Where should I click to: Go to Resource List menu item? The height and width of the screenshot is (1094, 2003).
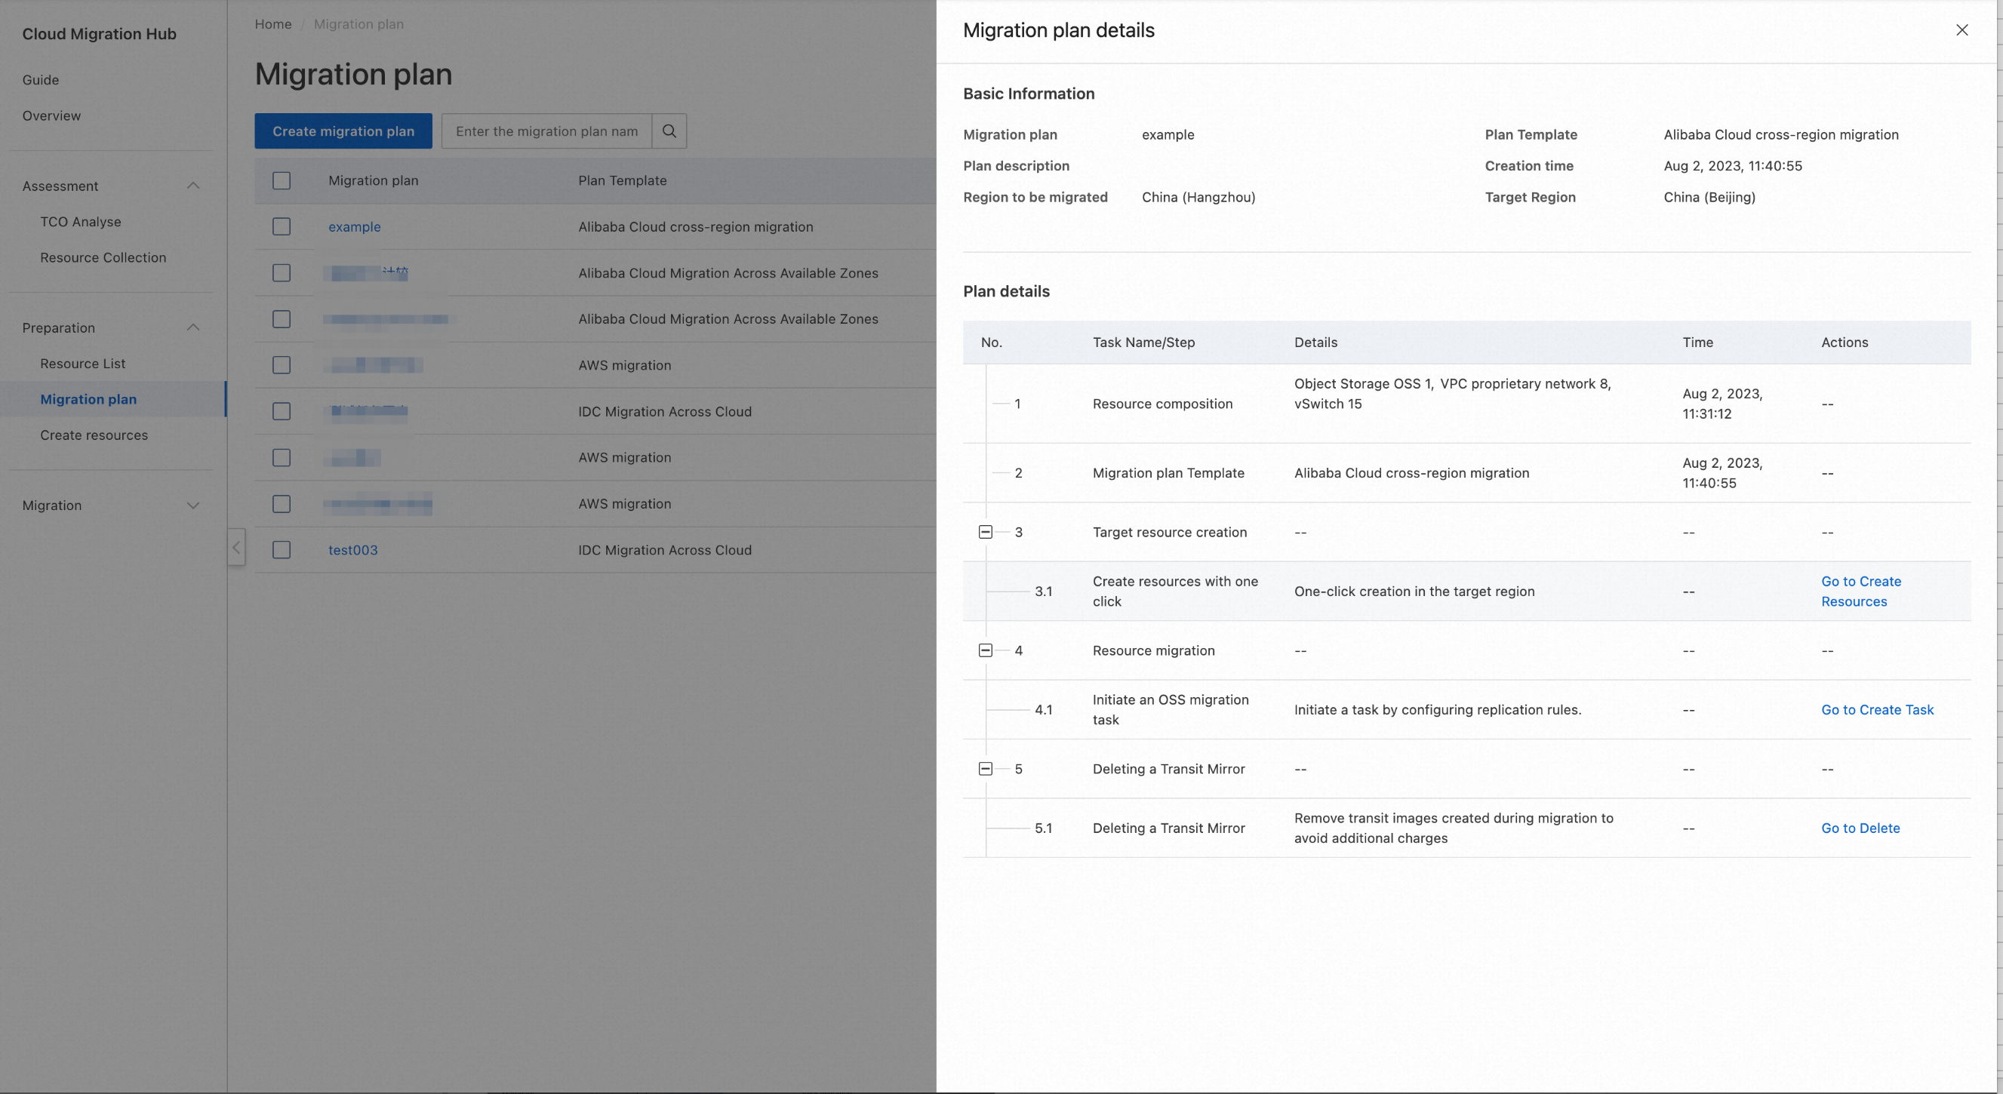82,363
